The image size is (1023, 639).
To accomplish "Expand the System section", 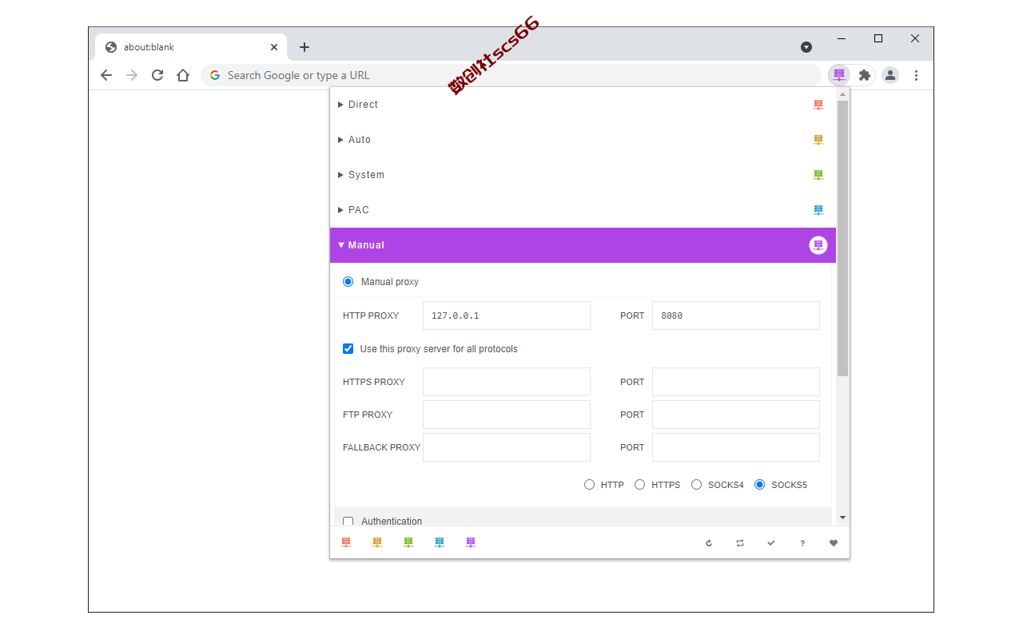I will [583, 175].
